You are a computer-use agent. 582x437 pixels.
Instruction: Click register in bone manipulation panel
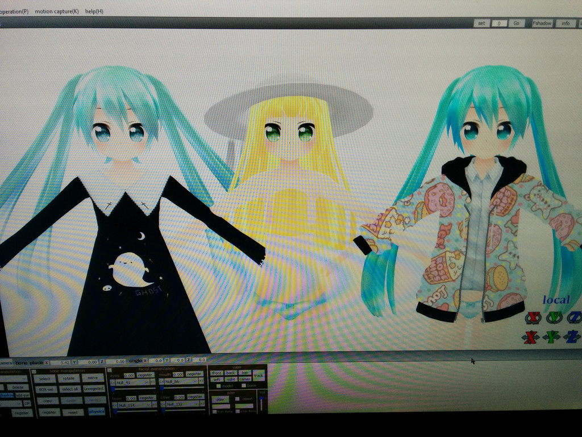tap(49, 412)
